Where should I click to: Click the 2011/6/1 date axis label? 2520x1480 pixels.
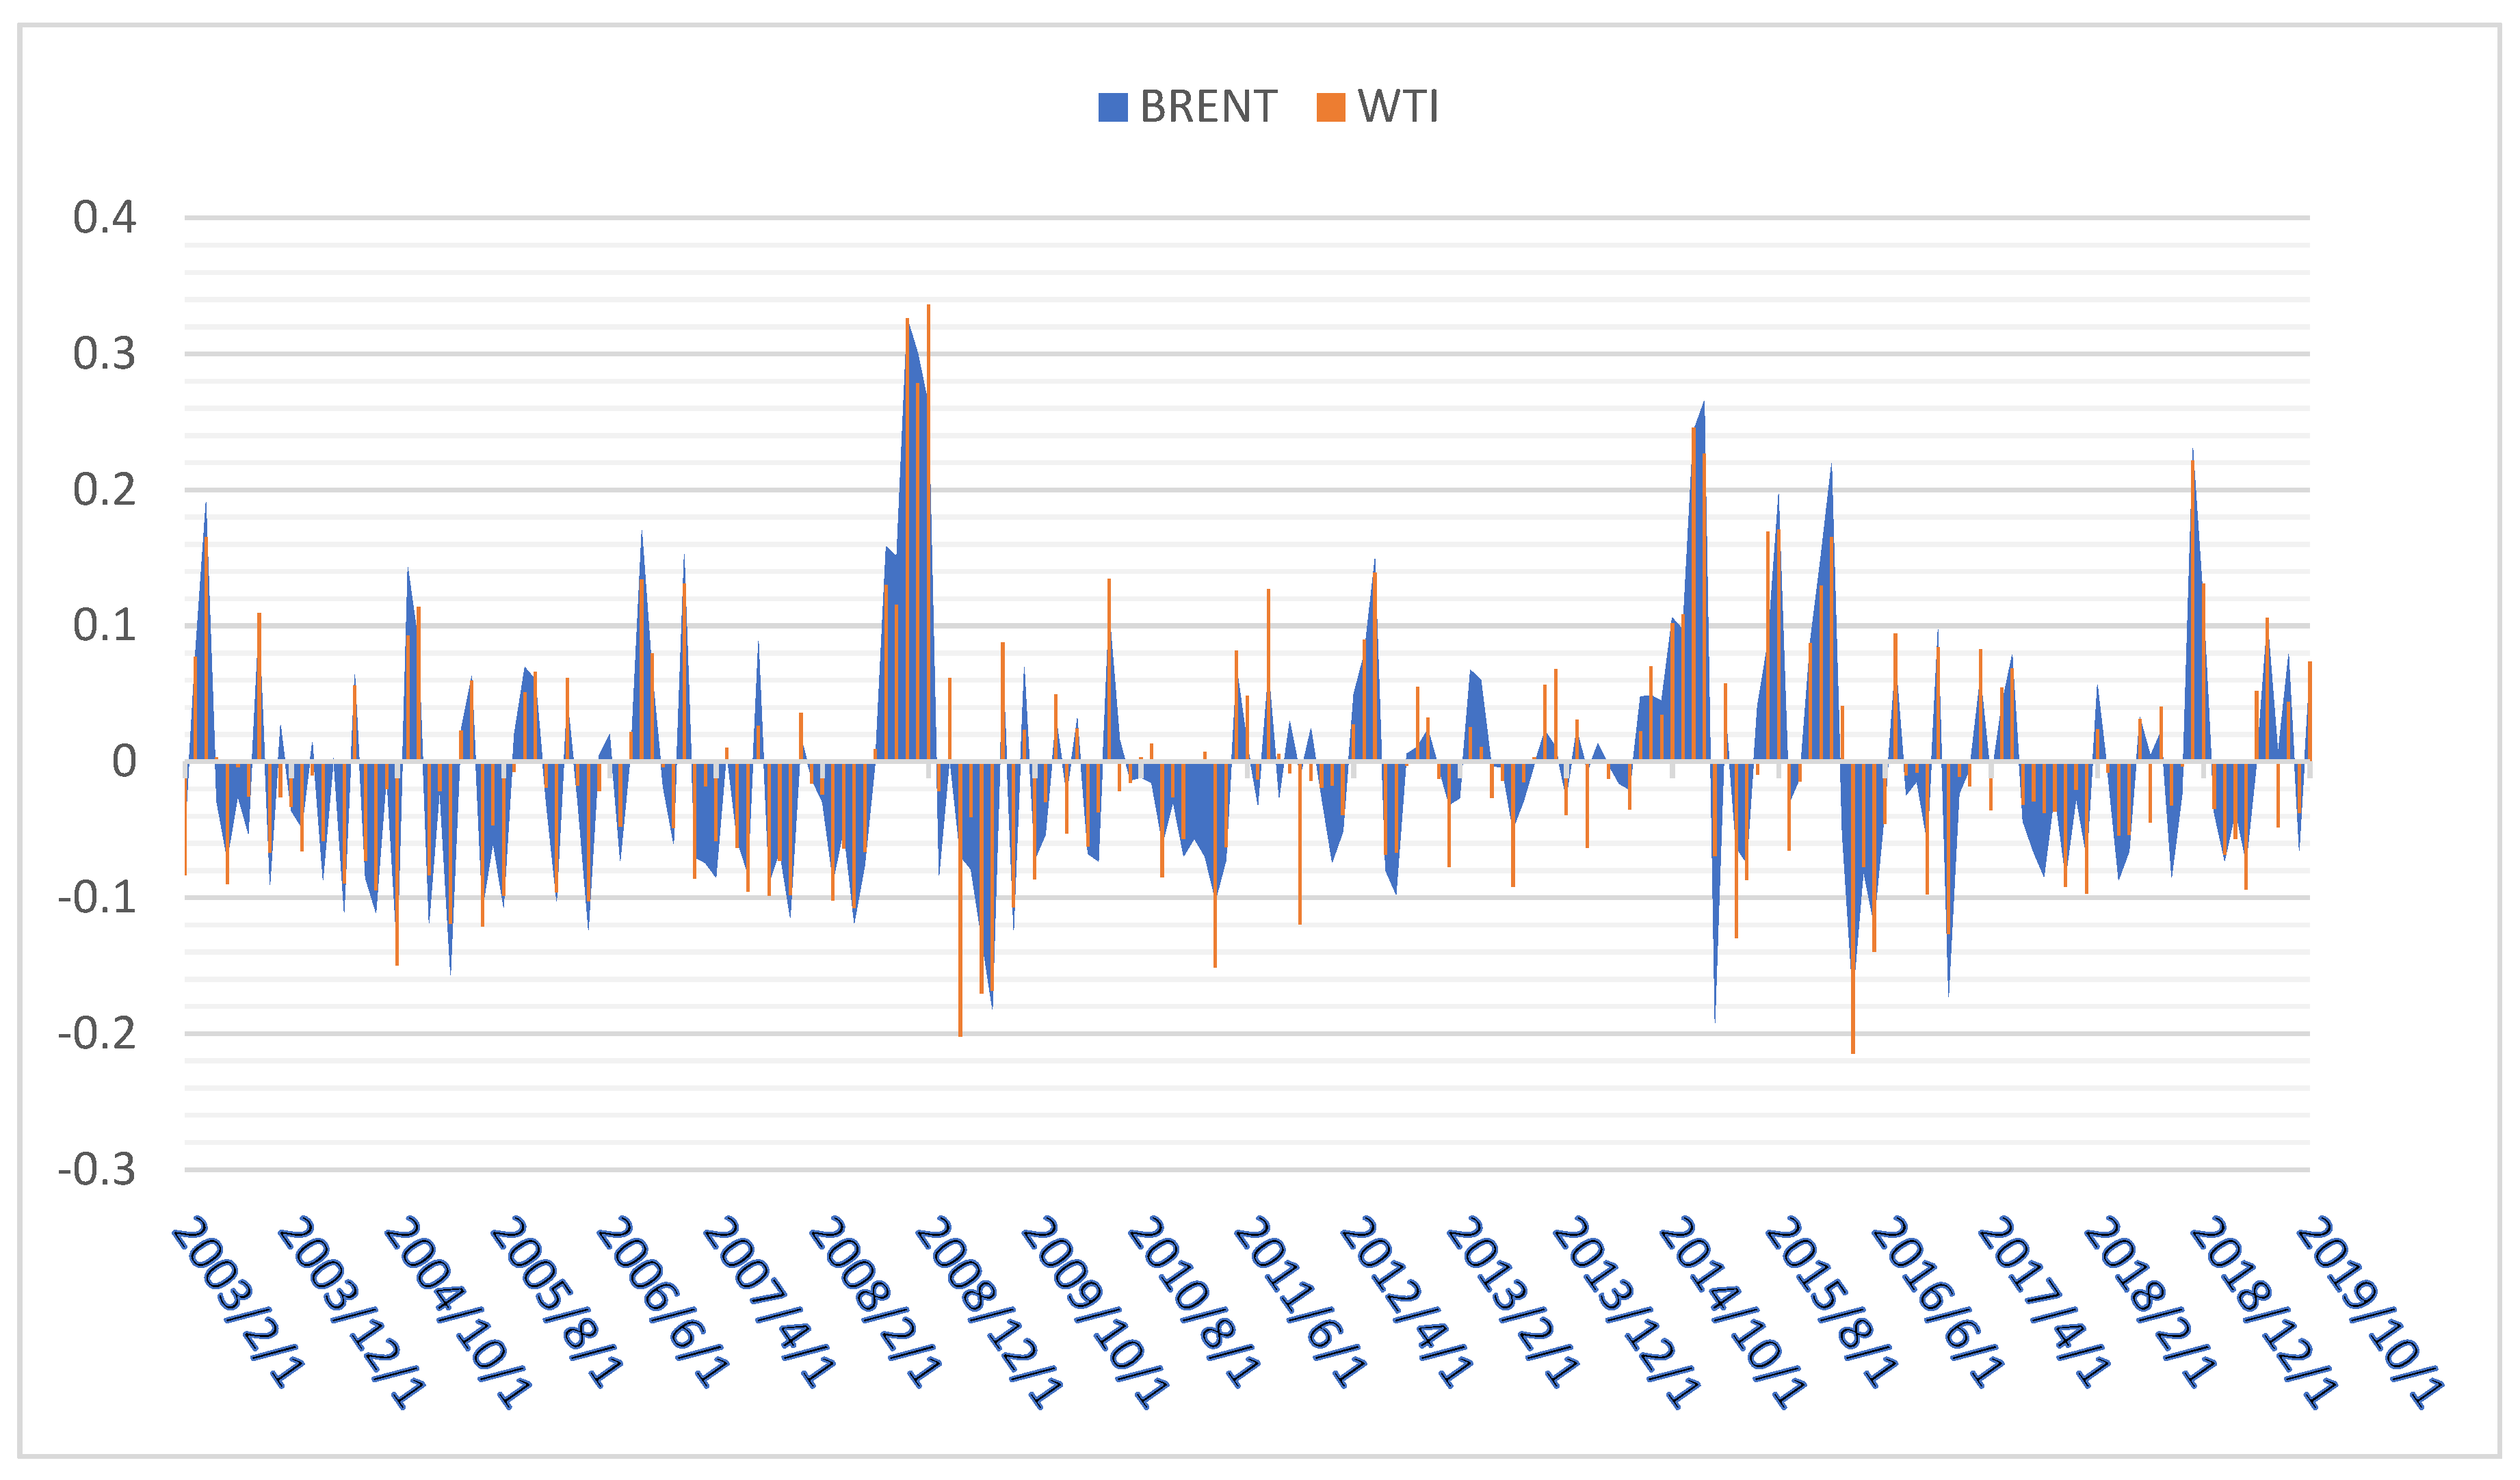[1300, 1302]
